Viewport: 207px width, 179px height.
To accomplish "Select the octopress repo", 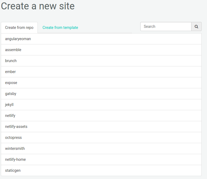I will (x=101, y=137).
